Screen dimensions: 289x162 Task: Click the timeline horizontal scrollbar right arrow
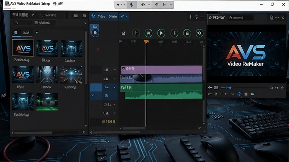[199, 128]
